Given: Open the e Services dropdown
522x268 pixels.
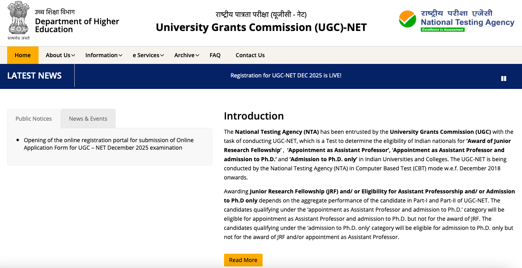Looking at the screenshot, I should [x=148, y=55].
